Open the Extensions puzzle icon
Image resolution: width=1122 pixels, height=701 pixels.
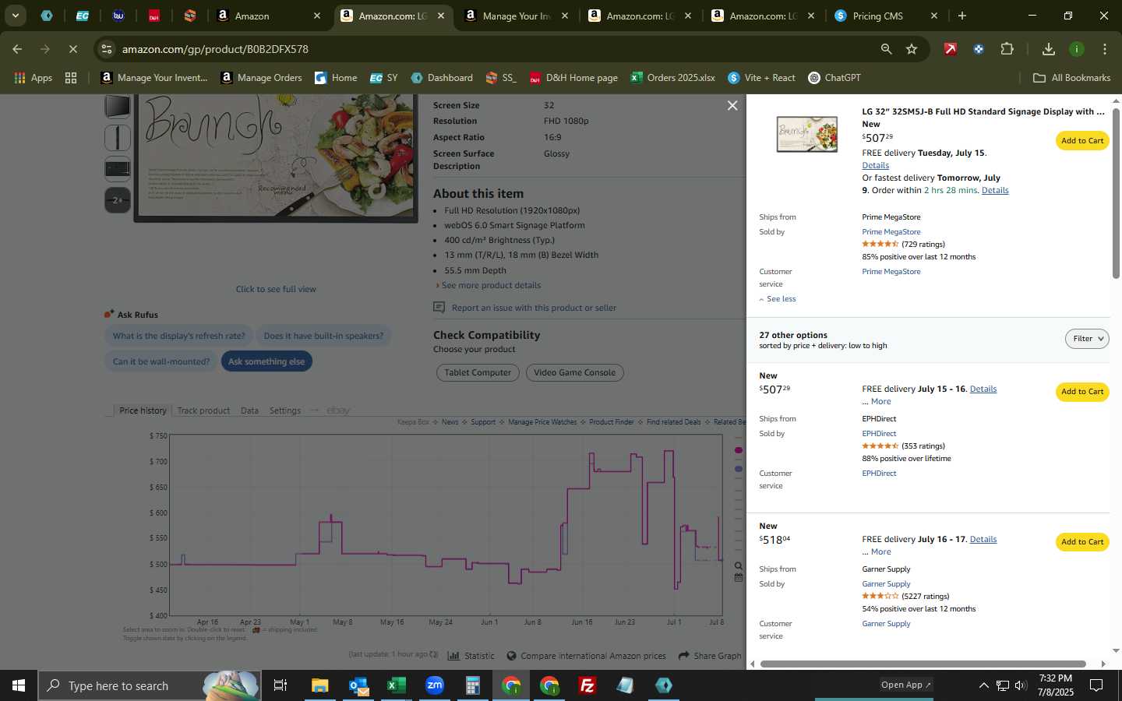(1007, 49)
